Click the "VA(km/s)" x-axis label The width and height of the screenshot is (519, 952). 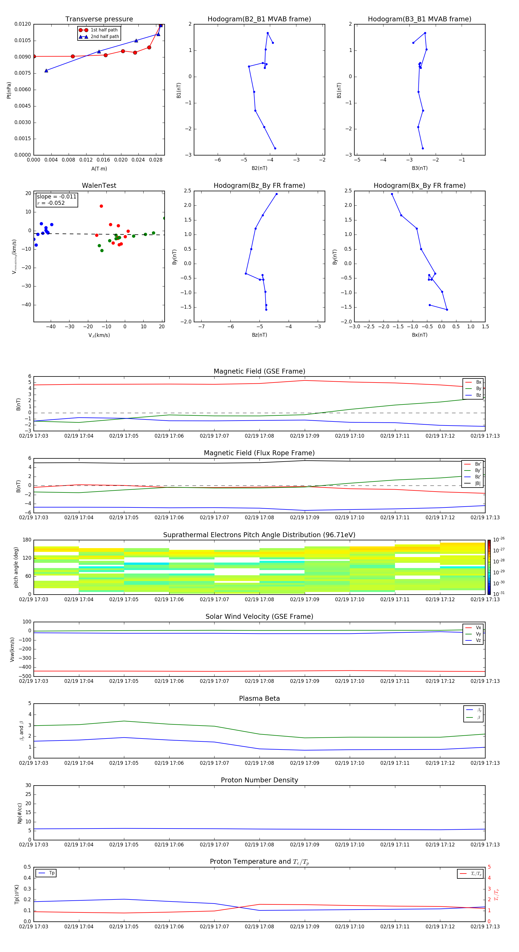tap(99, 335)
